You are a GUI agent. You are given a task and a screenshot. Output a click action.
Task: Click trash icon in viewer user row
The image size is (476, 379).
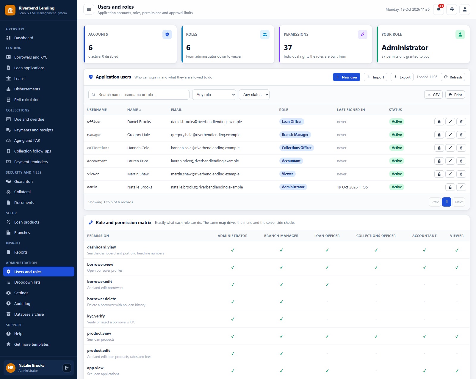(461, 174)
